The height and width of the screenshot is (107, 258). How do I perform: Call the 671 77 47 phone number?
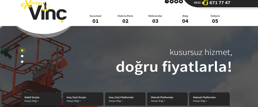[x=220, y=3]
